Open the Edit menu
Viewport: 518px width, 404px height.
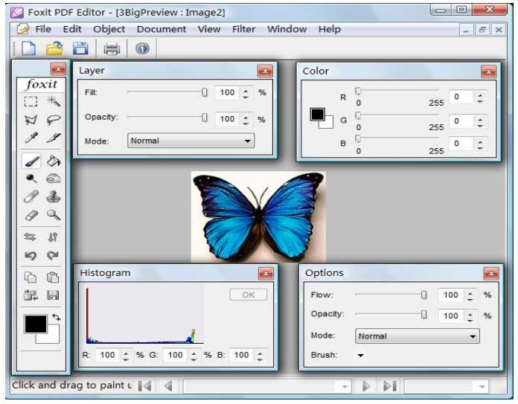(x=72, y=29)
